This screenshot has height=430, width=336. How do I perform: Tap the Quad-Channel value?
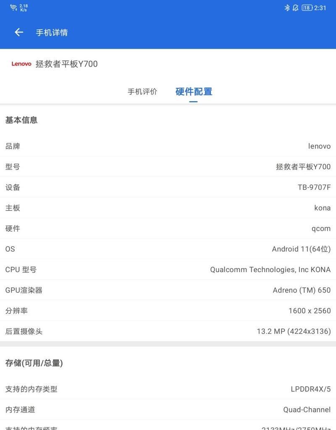click(307, 410)
